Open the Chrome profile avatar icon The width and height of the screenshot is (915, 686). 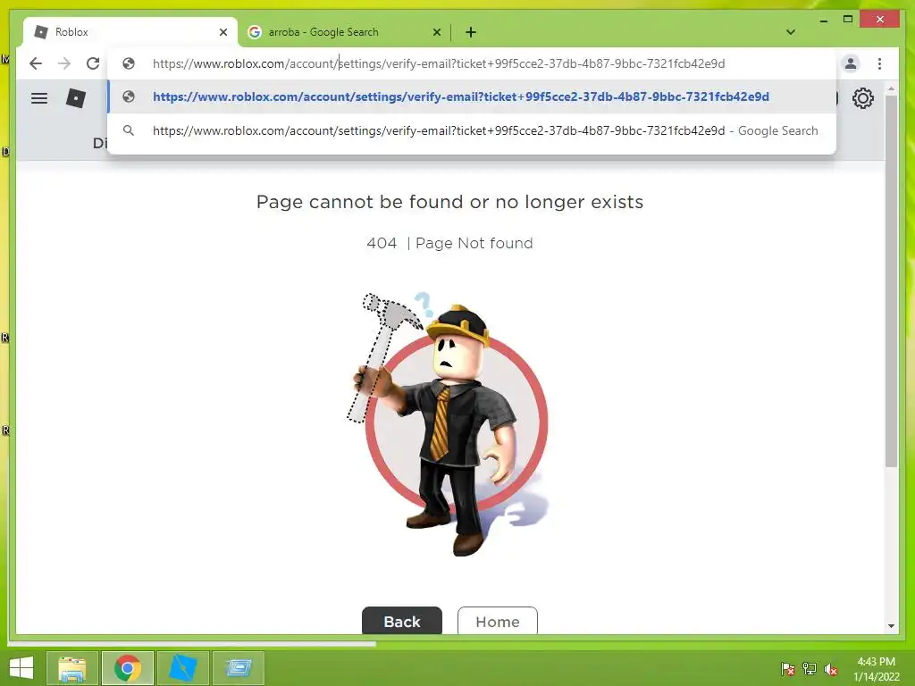tap(851, 63)
